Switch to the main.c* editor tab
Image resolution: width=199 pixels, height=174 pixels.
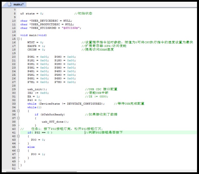click(x=14, y=4)
